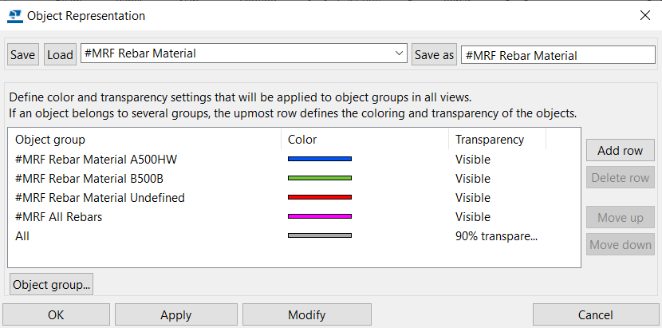662x328 pixels.
Task: Select #MRF Rebar Material A500HW row
Action: (x=294, y=160)
